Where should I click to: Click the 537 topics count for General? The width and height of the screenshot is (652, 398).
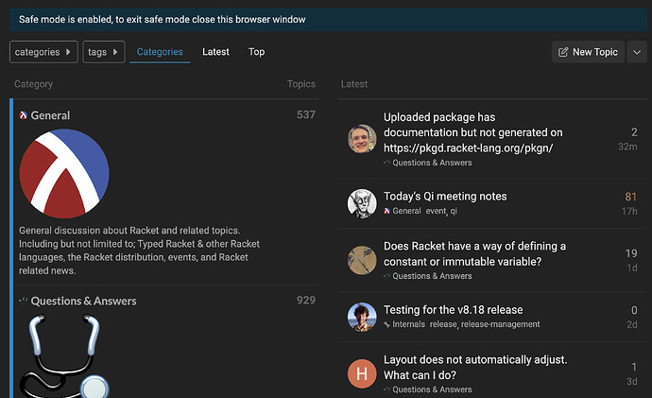tap(305, 114)
